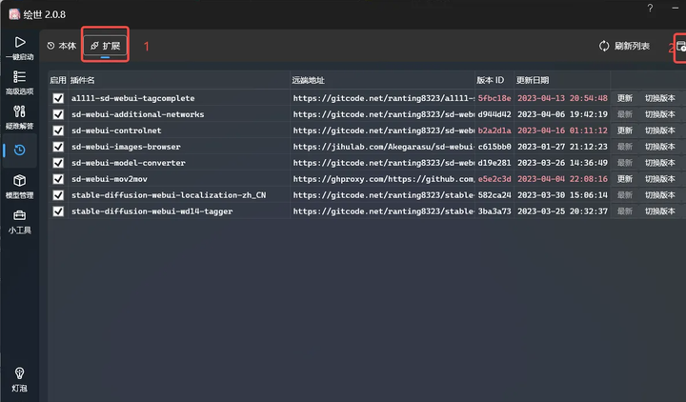Toggle sd-webui-mov2mov enable checkbox

tap(58, 179)
